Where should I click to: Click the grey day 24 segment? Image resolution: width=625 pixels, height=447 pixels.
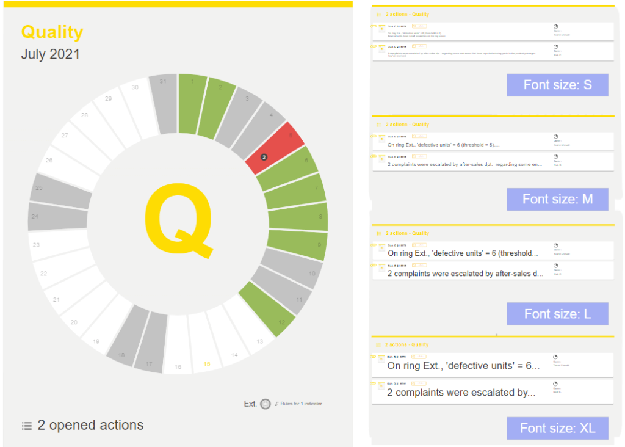(58, 217)
